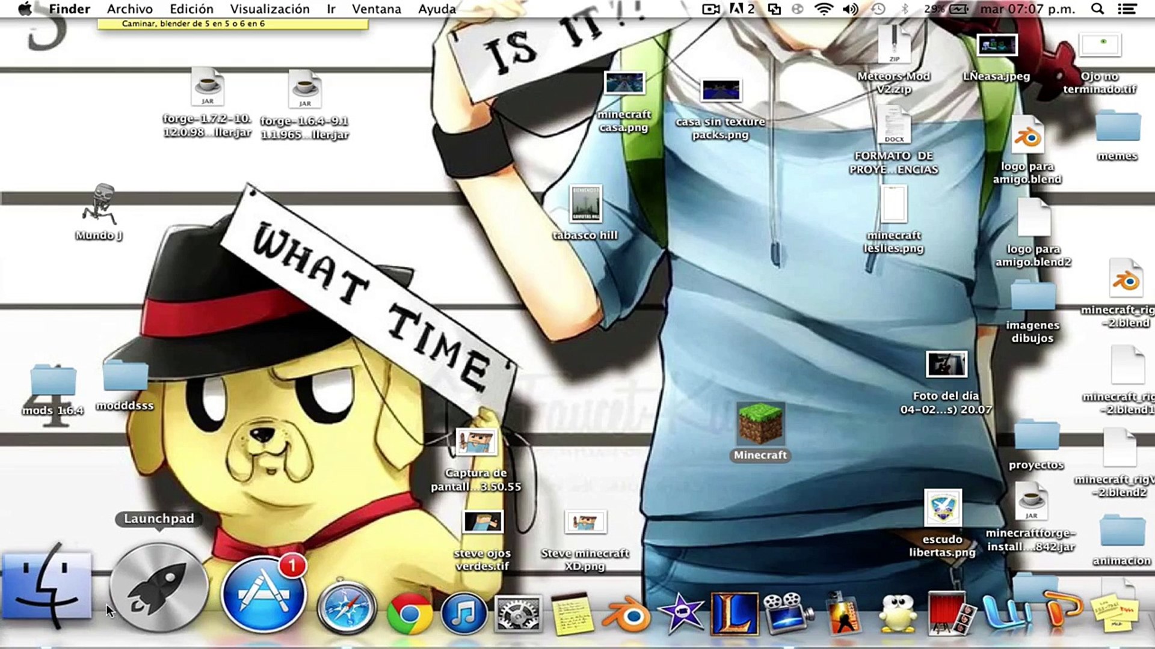Click the Spotlight search magnifier
The width and height of the screenshot is (1155, 649).
1097,9
